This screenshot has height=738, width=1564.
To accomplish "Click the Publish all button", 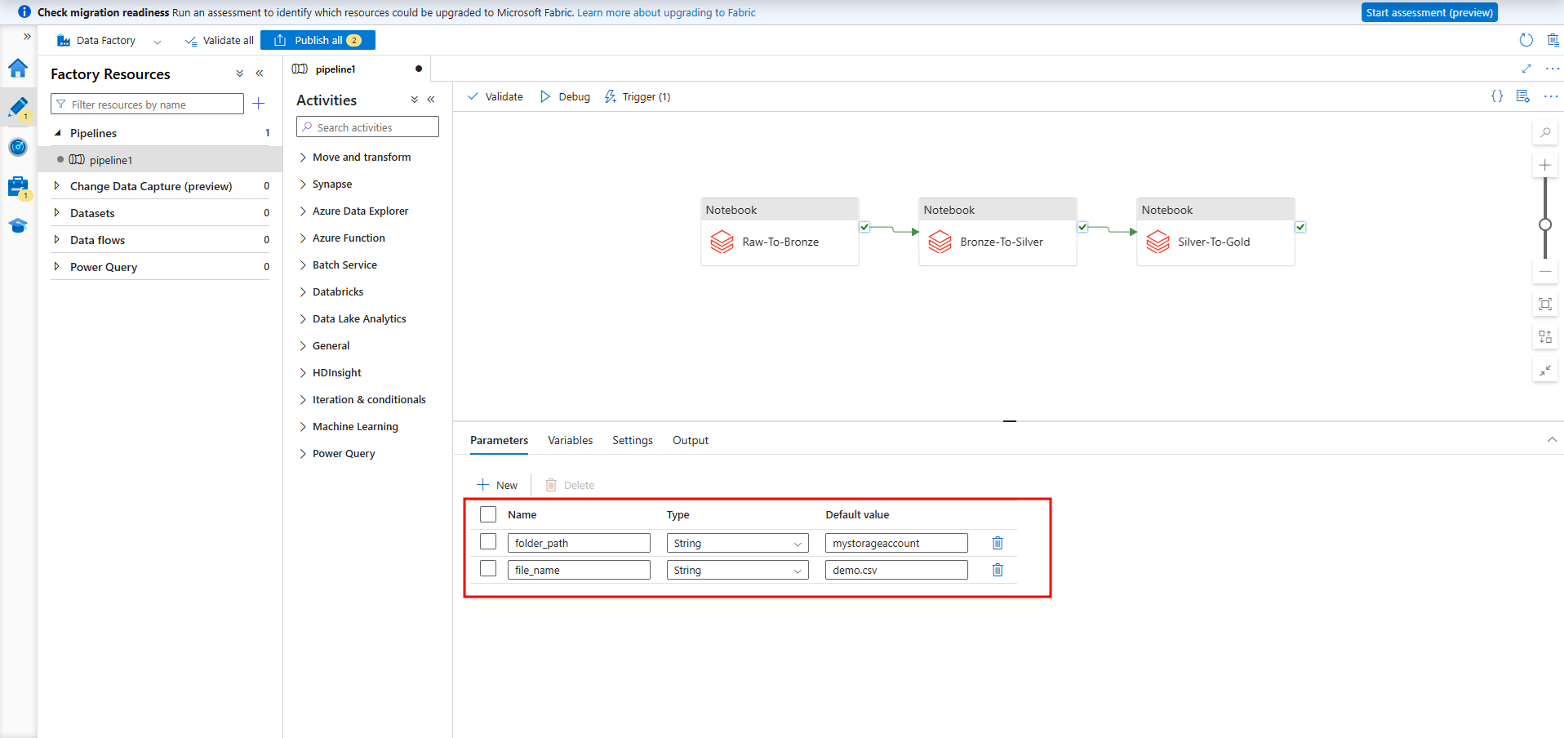I will 318,40.
